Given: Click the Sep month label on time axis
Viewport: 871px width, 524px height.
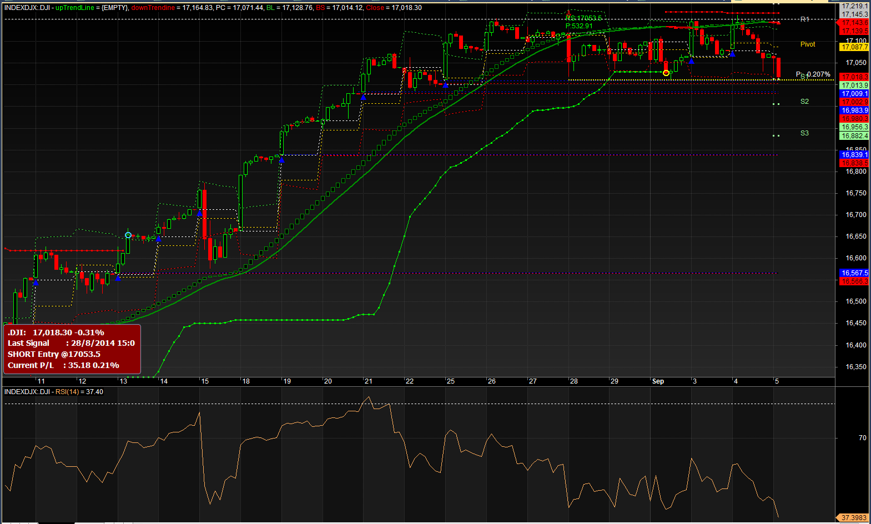Looking at the screenshot, I should tap(658, 381).
